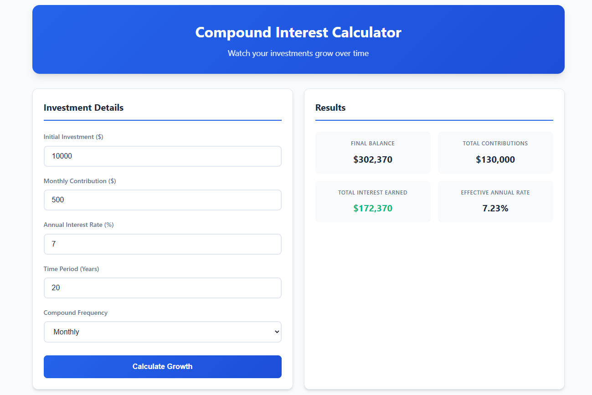Focus the Annual Interest Rate input
592x395 pixels.
162,244
